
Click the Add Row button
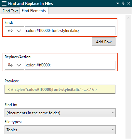(x=104, y=42)
